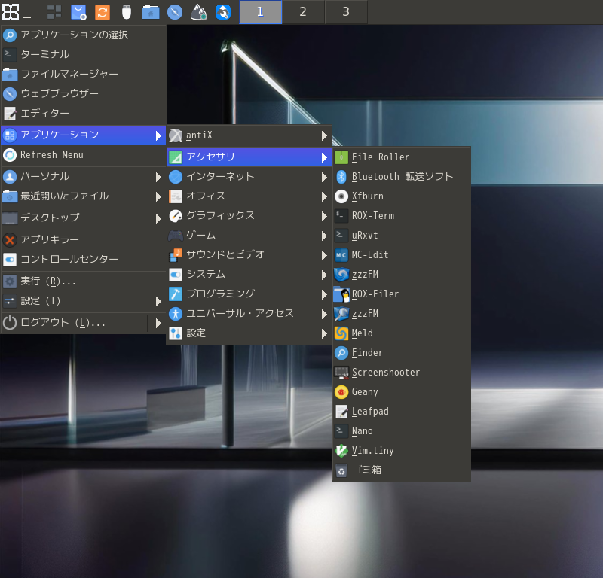
Task: Click ログアウト (L)... entry
Action: coord(63,323)
